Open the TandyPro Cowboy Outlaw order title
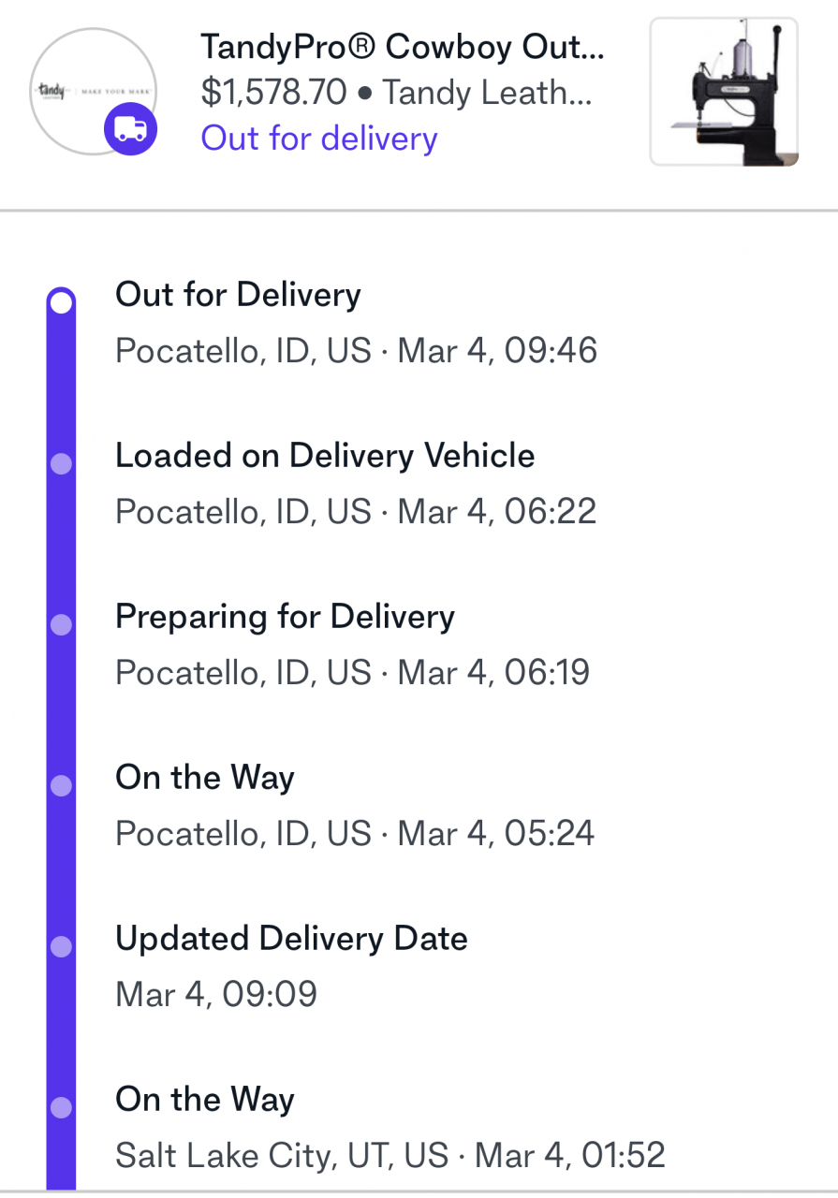 (x=403, y=46)
